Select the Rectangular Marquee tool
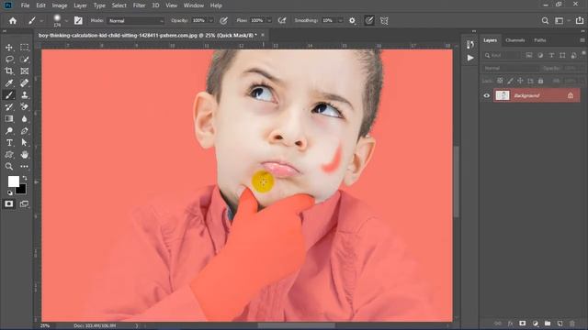The width and height of the screenshot is (588, 330). click(25, 48)
